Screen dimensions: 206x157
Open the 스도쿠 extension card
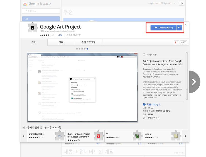163,136
